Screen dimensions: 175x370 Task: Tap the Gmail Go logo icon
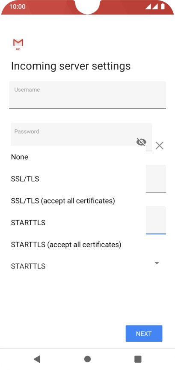pyautogui.click(x=18, y=45)
